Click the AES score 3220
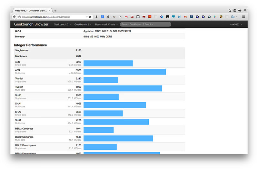The image size is (258, 169). [78, 62]
